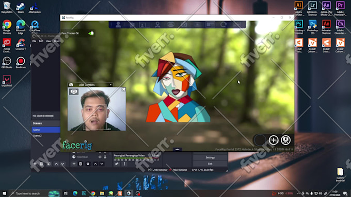
Task: Open Bandicam desktop icon
Action: point(21,62)
